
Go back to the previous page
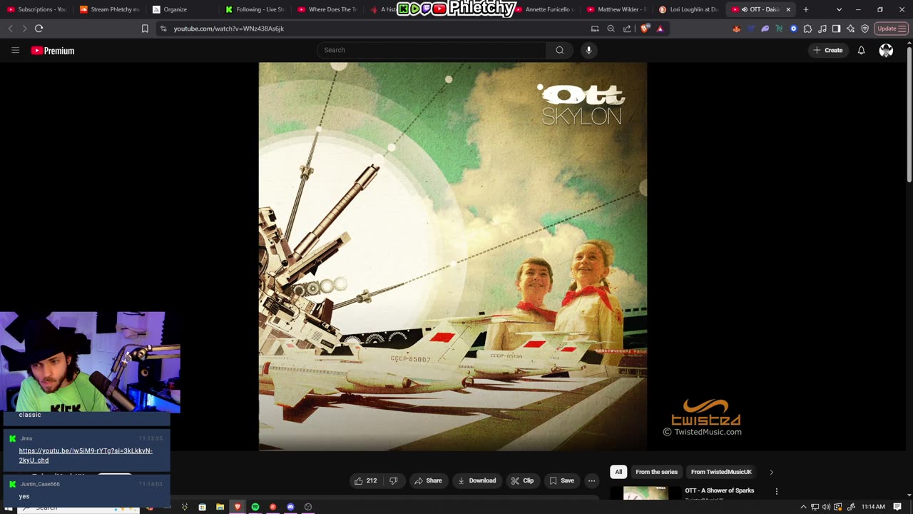10,29
